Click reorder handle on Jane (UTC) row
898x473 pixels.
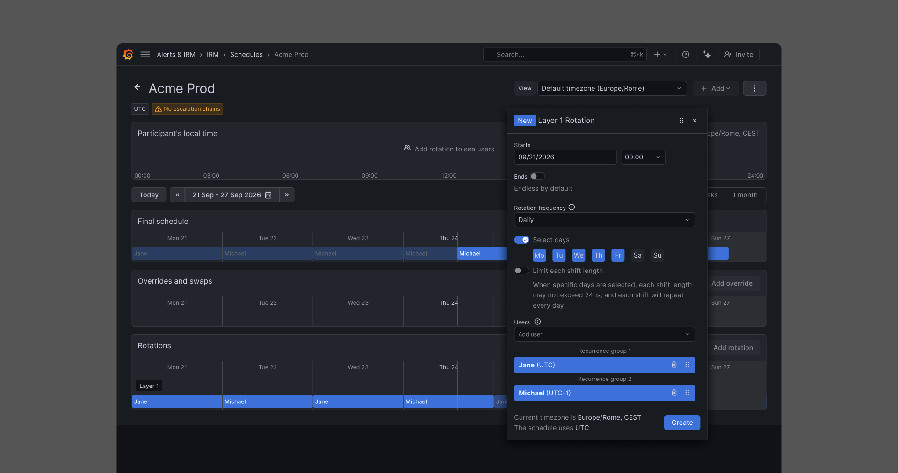click(687, 365)
